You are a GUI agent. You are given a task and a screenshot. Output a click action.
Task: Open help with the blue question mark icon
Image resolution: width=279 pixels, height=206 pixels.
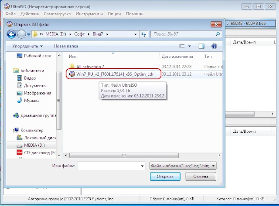214,46
